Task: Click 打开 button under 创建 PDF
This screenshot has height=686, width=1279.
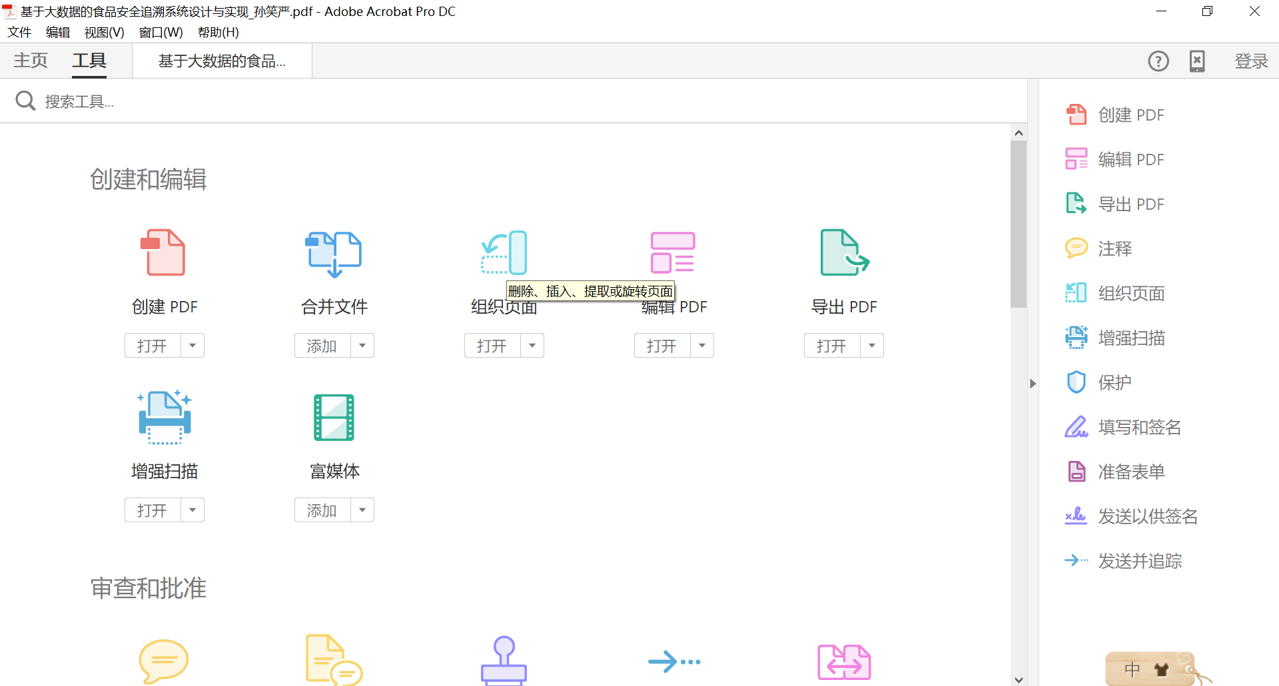Action: point(153,346)
